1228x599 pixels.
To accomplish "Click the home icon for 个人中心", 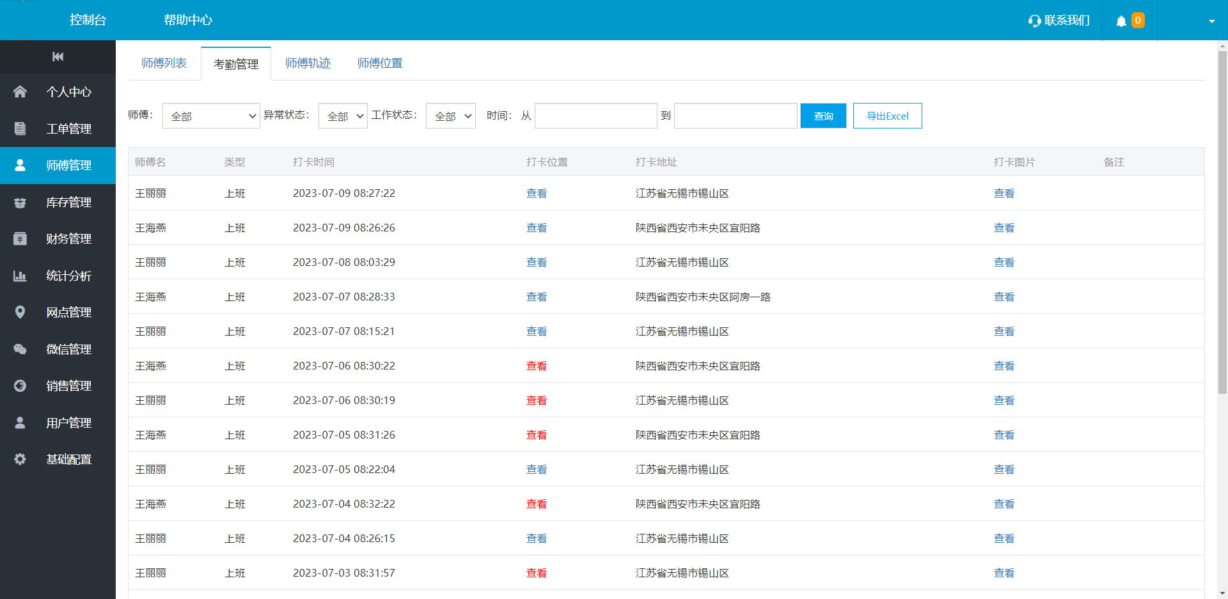I will coord(20,92).
